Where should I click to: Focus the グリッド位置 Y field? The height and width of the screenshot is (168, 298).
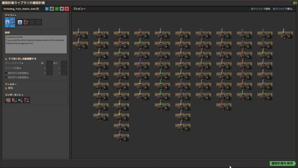coord(64,68)
